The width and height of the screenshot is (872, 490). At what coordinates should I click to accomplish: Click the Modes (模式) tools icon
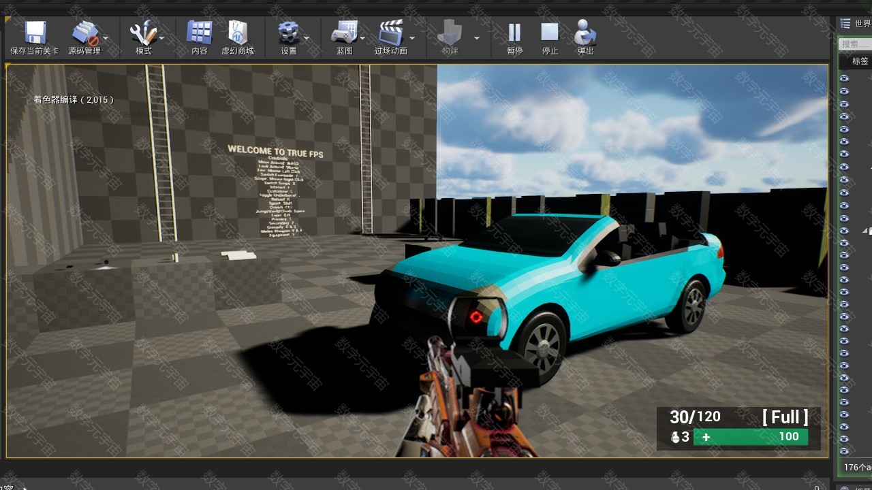pos(142,33)
